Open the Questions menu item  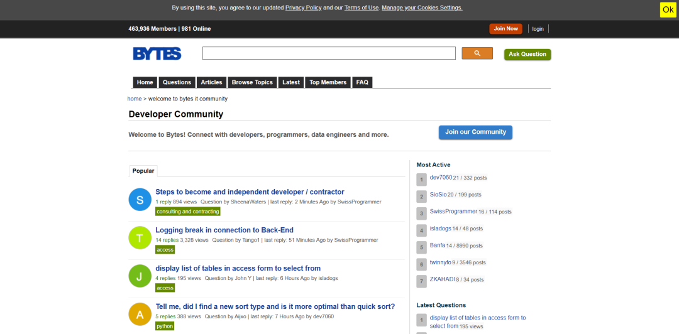177,82
